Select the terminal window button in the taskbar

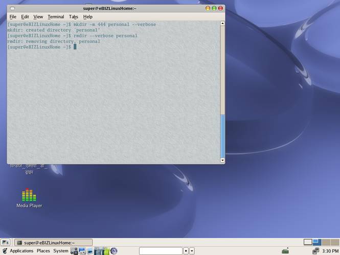[x=53, y=242]
